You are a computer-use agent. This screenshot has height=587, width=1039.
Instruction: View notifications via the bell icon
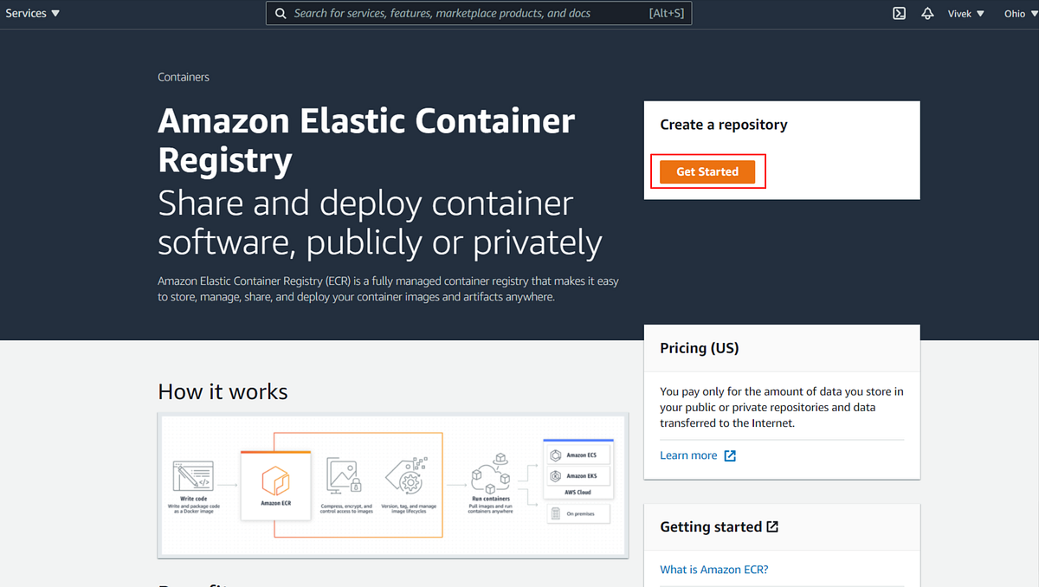[x=926, y=13]
